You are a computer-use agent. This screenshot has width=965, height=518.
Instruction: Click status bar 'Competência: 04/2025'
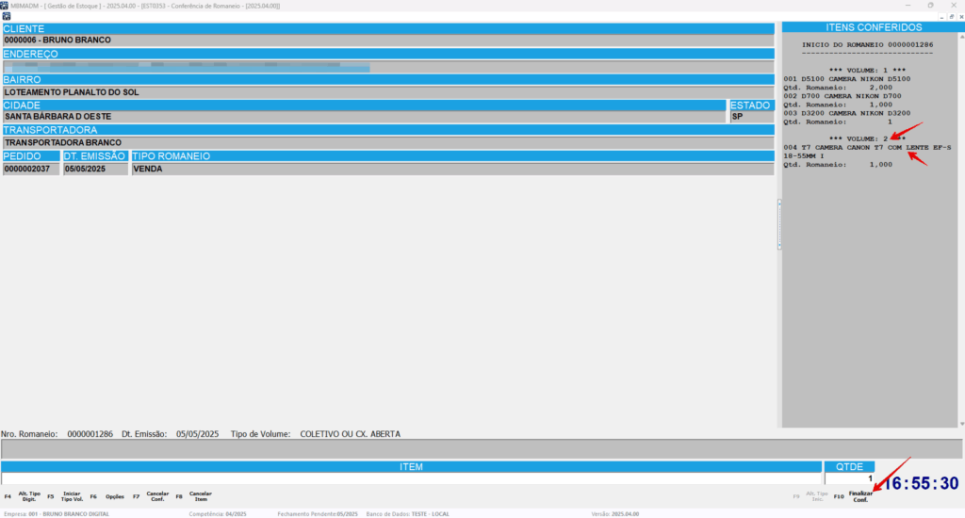tap(218, 513)
